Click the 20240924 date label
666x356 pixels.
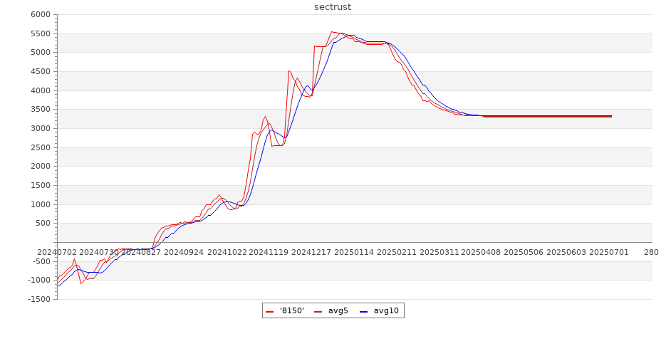click(184, 252)
